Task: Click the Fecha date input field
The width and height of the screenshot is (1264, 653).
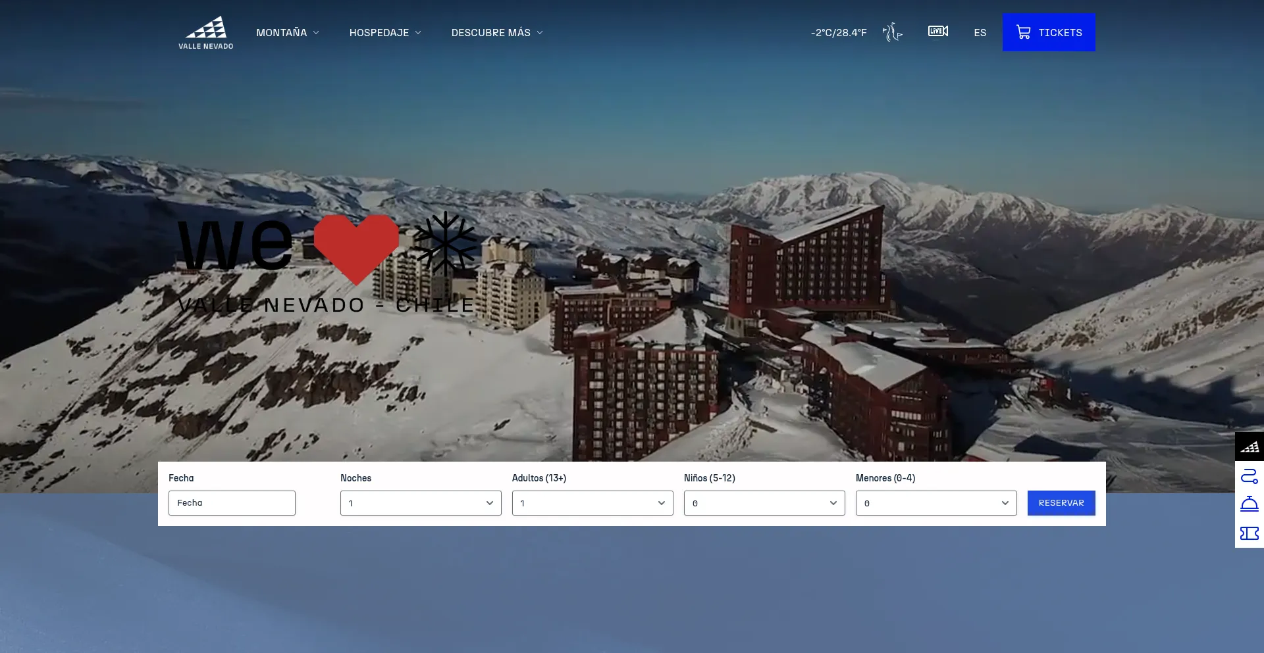Action: [x=232, y=503]
